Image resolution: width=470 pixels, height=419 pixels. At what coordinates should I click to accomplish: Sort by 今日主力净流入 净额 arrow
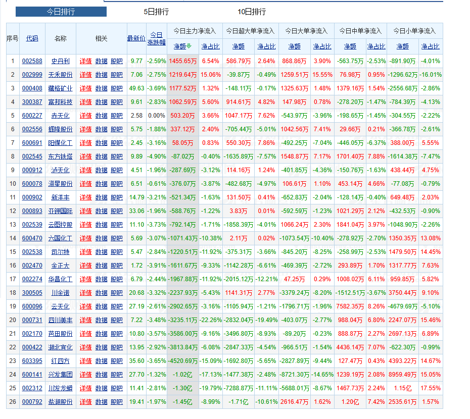[182, 46]
